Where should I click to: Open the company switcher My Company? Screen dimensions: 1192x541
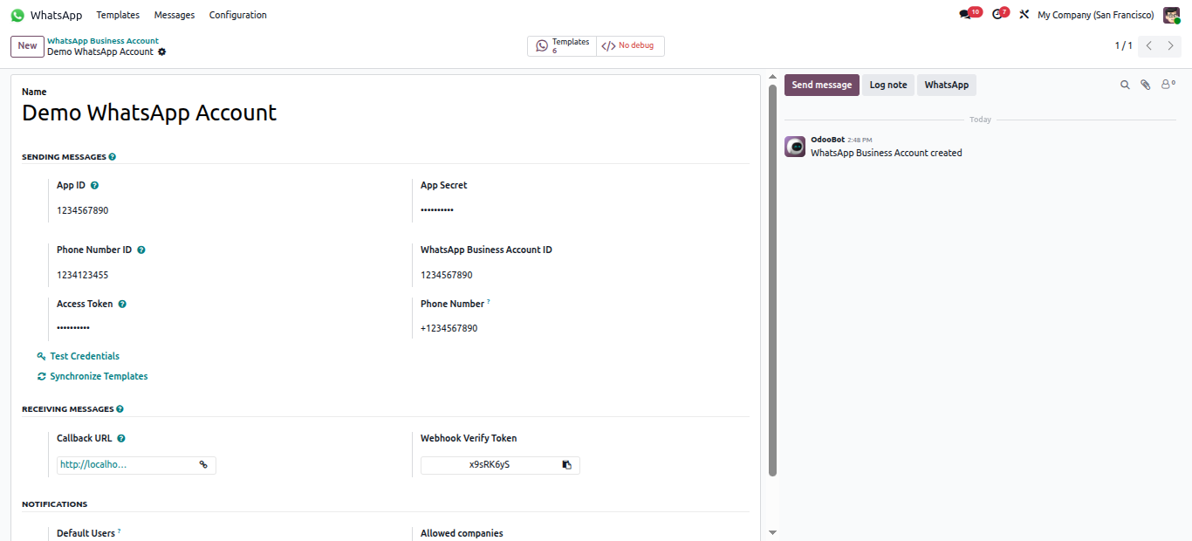[1095, 15]
